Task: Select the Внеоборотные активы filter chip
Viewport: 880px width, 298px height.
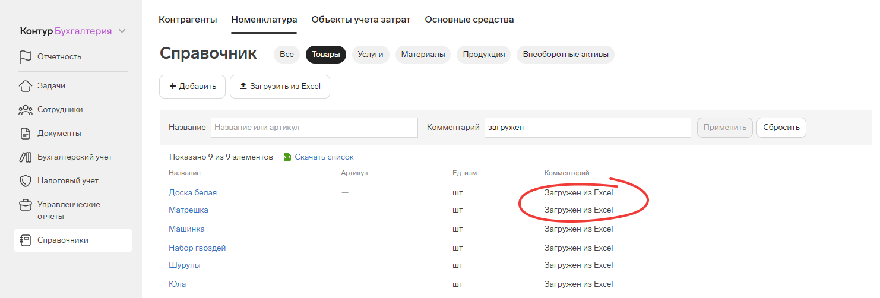Action: coord(565,55)
